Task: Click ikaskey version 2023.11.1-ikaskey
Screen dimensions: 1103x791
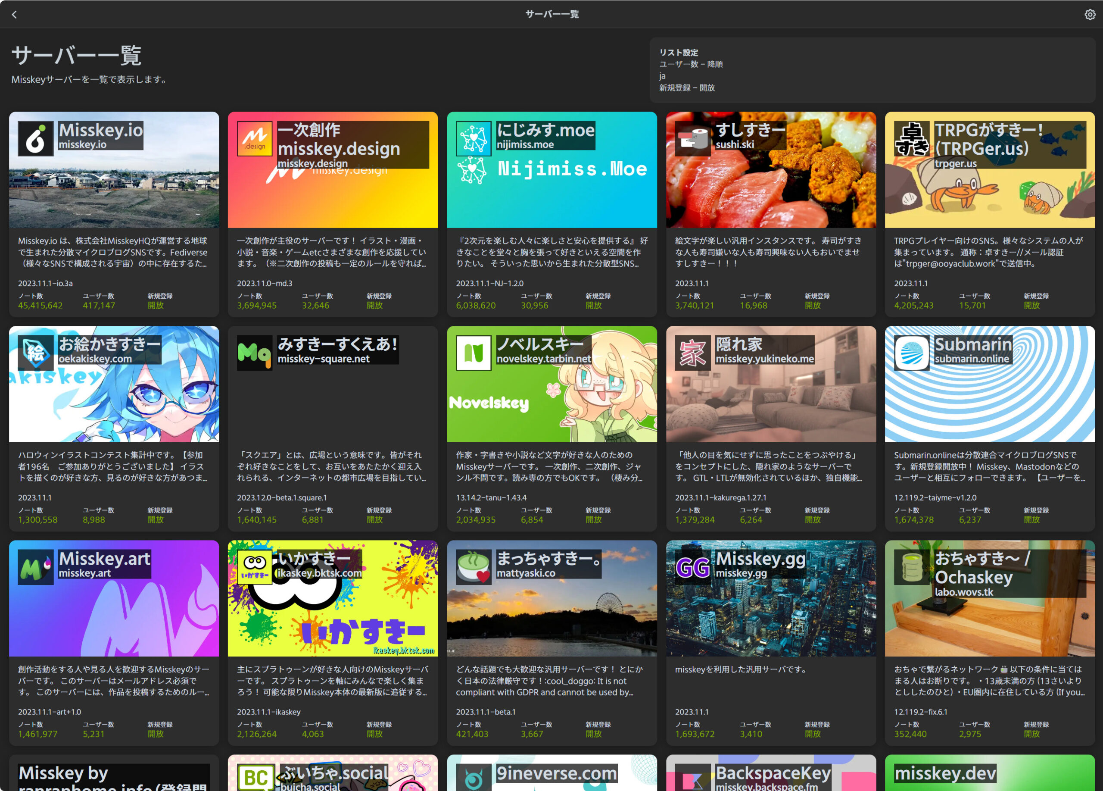Action: 269,712
